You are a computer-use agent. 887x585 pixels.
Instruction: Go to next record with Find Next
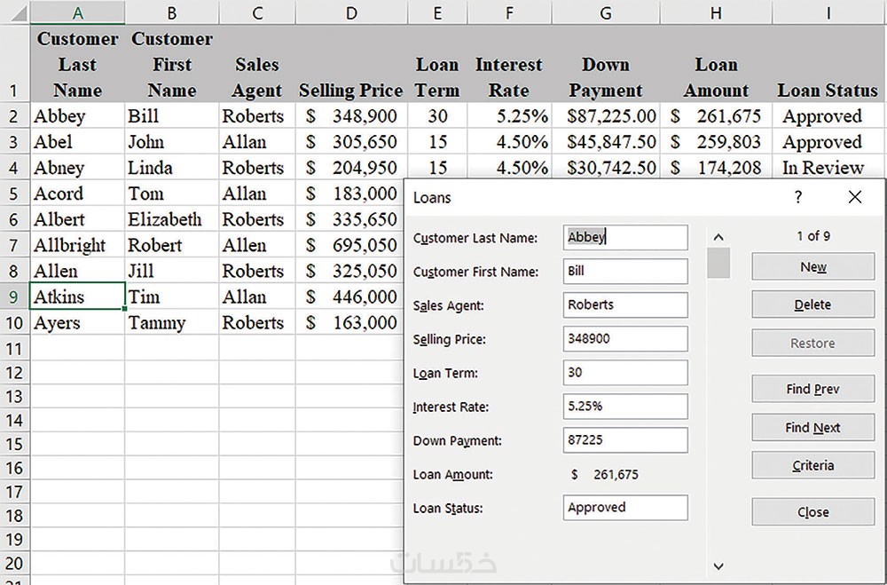tap(812, 428)
